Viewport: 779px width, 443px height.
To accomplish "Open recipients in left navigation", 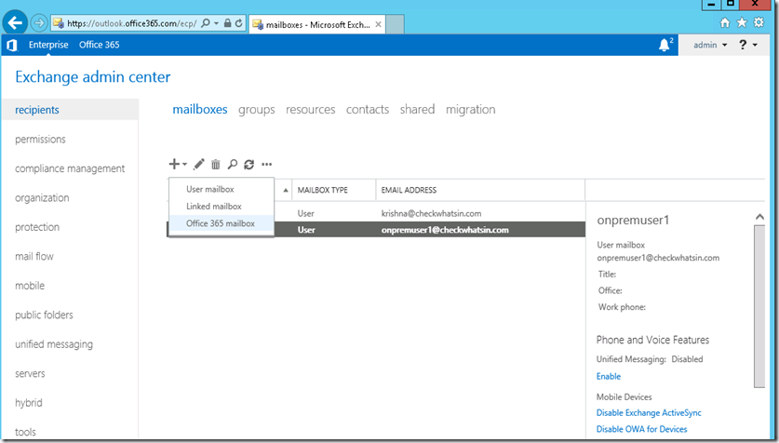I will [x=70, y=110].
